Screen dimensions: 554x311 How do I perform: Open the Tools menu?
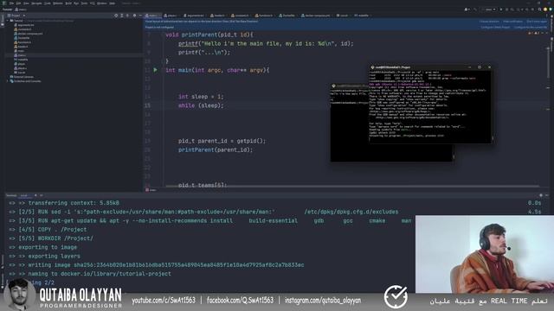[84, 3]
